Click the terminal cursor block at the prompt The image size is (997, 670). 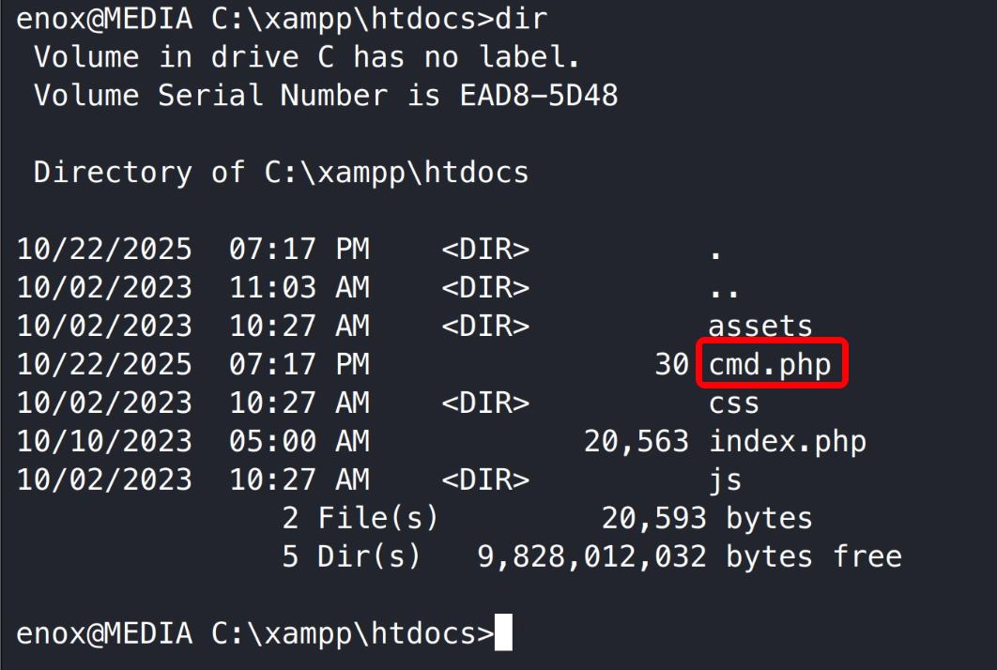point(503,632)
